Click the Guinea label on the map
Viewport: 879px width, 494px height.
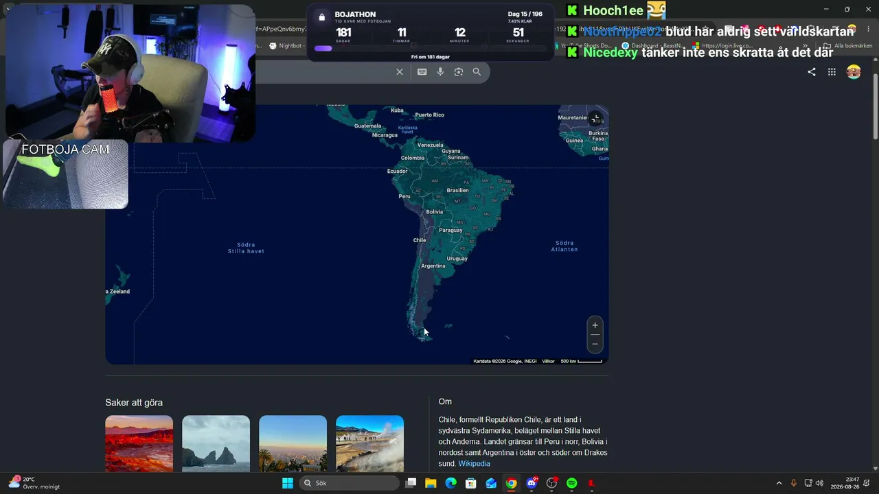pyautogui.click(x=574, y=141)
